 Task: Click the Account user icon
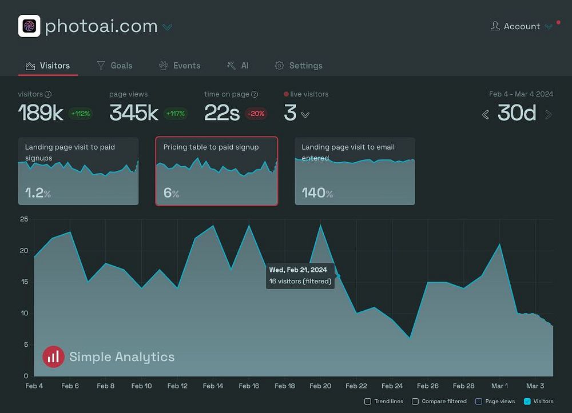pos(495,26)
